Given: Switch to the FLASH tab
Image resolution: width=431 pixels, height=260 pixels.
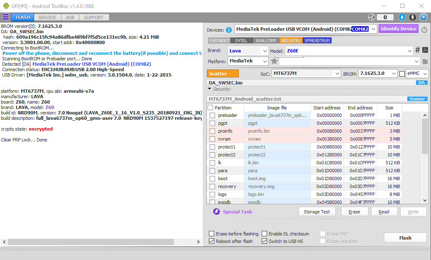Looking at the screenshot, I should [x=22, y=17].
